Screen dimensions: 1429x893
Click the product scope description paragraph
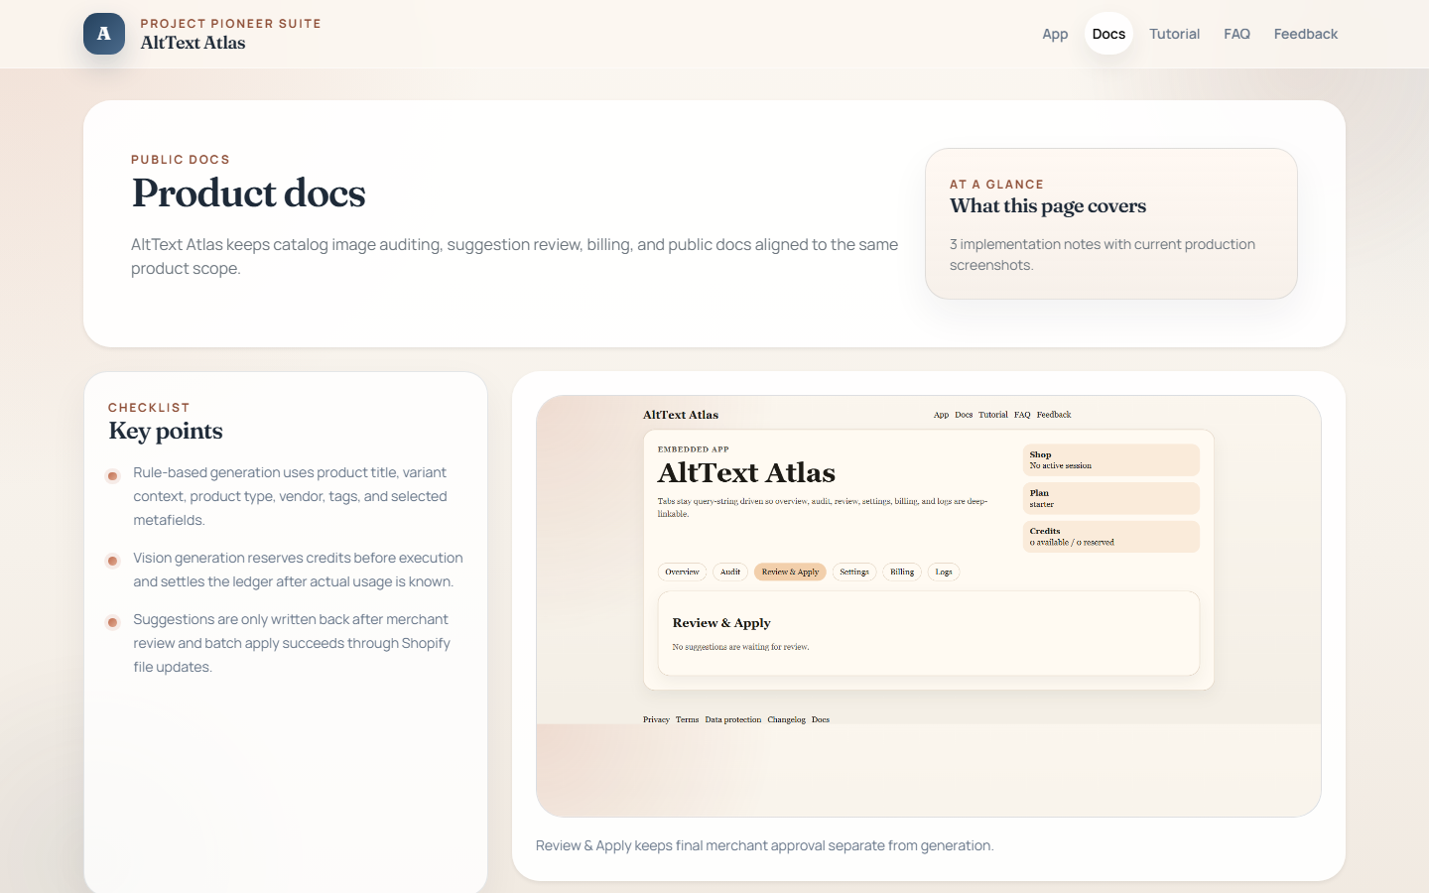[x=515, y=256]
